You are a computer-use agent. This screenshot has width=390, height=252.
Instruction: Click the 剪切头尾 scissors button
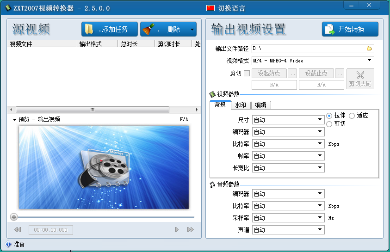click(x=360, y=79)
